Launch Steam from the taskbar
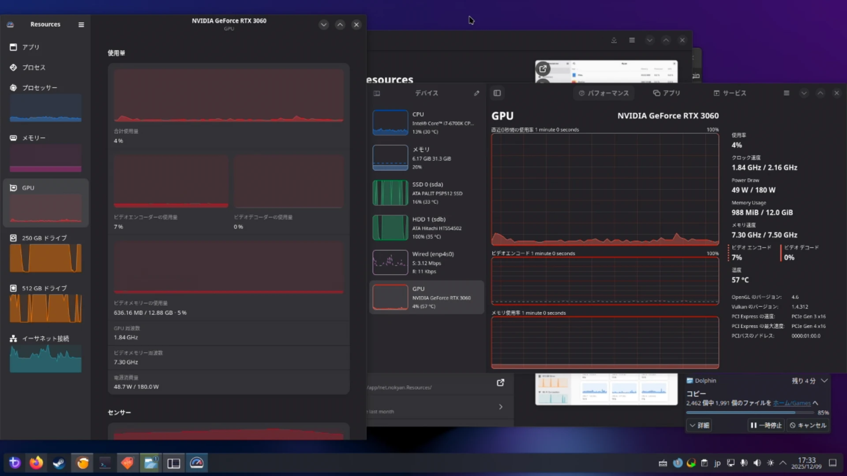 coord(59,463)
